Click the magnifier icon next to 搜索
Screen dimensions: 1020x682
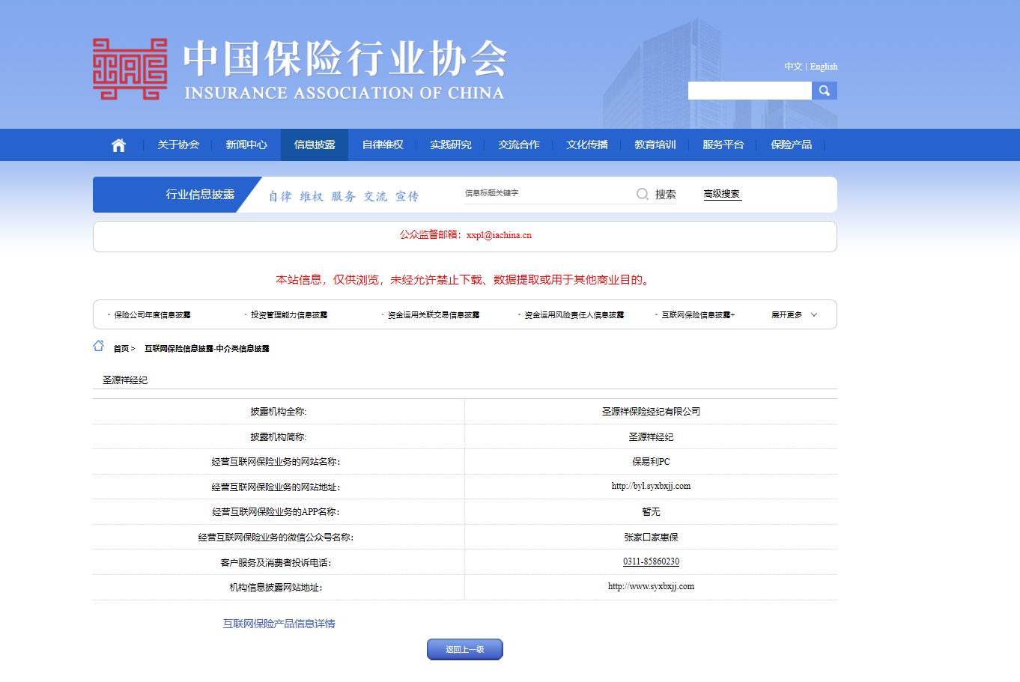click(642, 194)
